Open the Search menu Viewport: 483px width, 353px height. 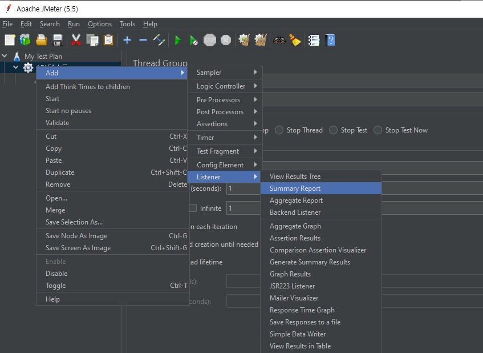pyautogui.click(x=50, y=24)
